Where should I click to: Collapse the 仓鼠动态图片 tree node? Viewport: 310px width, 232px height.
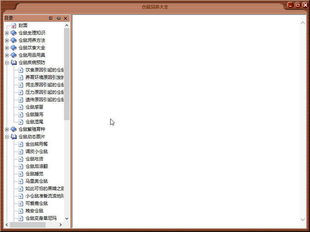tap(7, 137)
